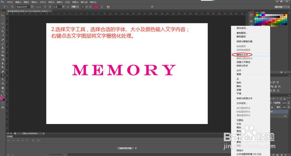291x156 pixels.
Task: Open the 编辑 menu
Action: coord(18,2)
